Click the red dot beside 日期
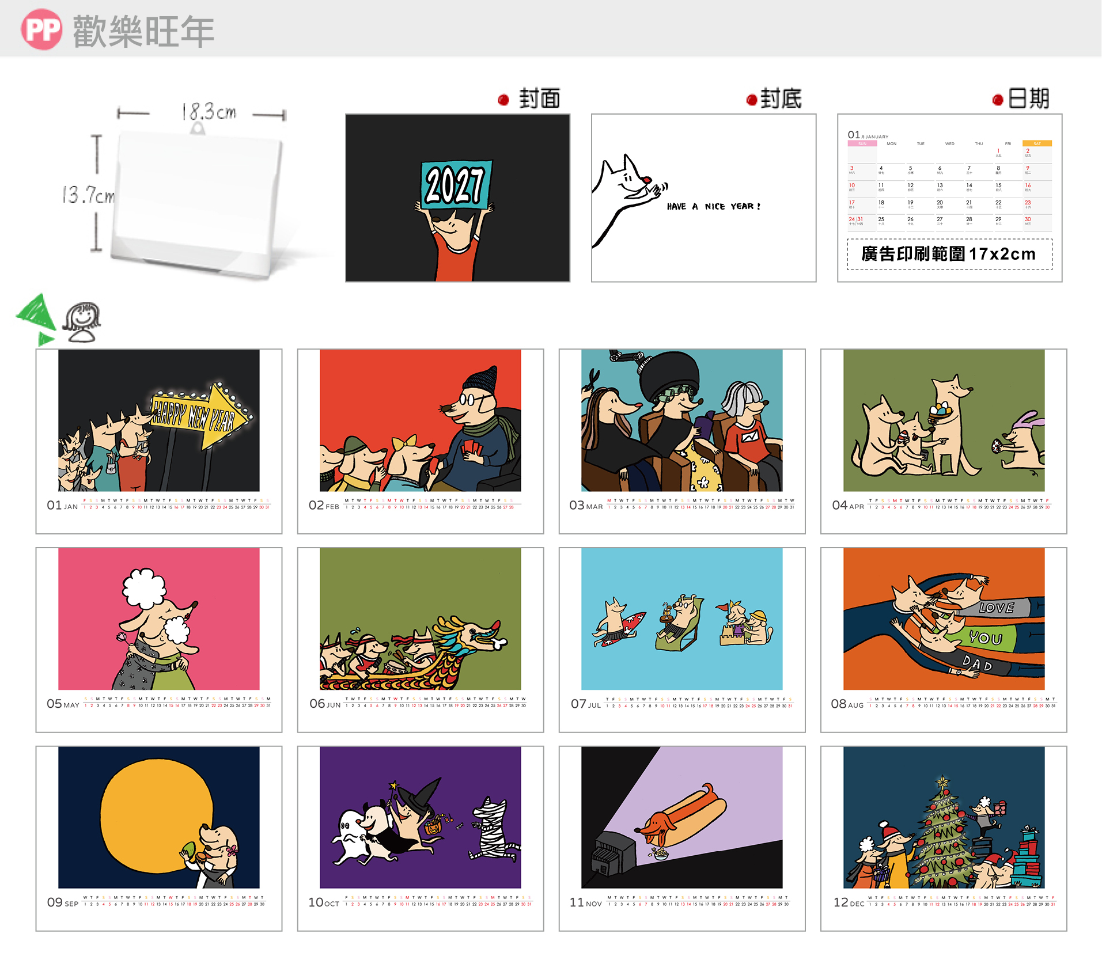Viewport: 1102px width, 960px height. pos(998,100)
